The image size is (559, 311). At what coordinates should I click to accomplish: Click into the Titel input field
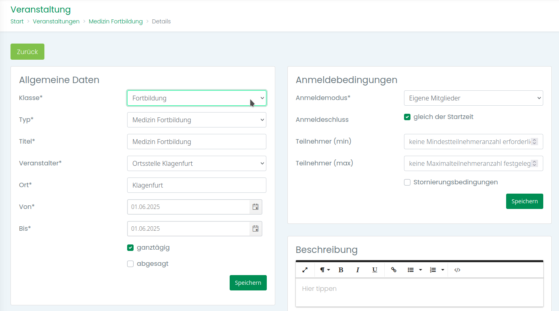tap(197, 142)
